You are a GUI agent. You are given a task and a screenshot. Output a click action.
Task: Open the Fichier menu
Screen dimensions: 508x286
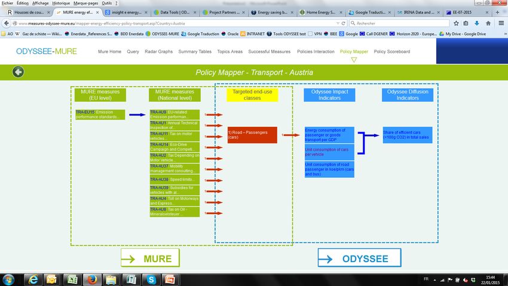(x=7, y=3)
